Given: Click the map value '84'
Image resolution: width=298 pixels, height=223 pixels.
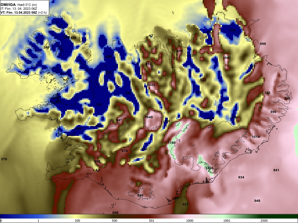Looking at the screenshot, I should pyautogui.click(x=97, y=170).
